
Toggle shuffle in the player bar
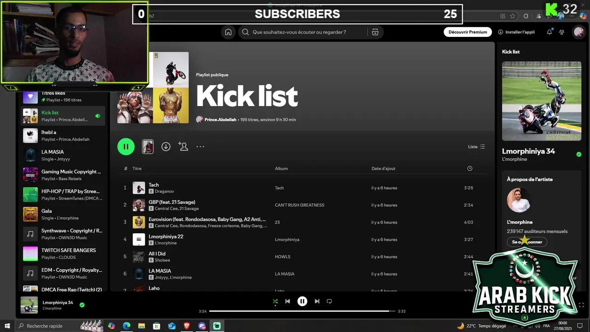point(275,301)
